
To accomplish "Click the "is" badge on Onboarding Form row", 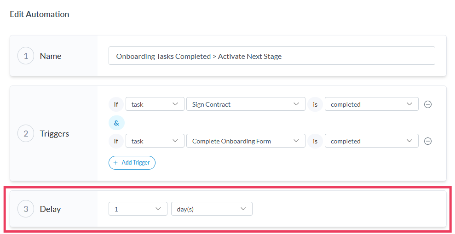I will pyautogui.click(x=315, y=141).
